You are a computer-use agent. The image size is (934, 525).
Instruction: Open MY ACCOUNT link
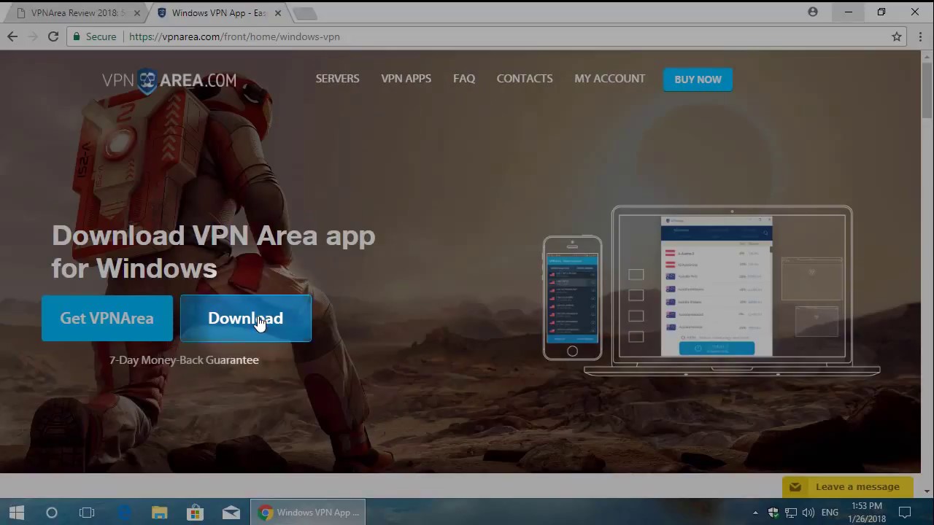coord(610,79)
